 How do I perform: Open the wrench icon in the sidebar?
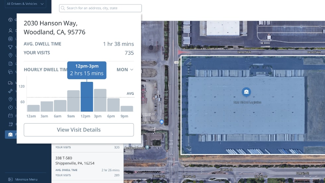pos(10,91)
